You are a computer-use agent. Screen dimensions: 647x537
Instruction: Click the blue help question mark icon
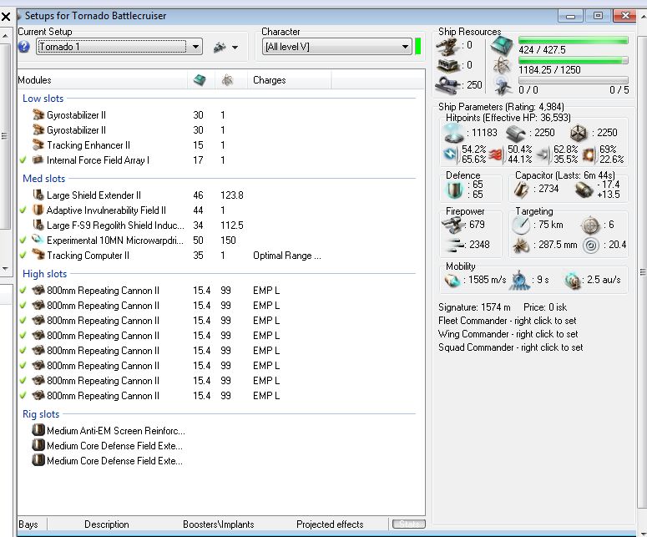coord(24,47)
